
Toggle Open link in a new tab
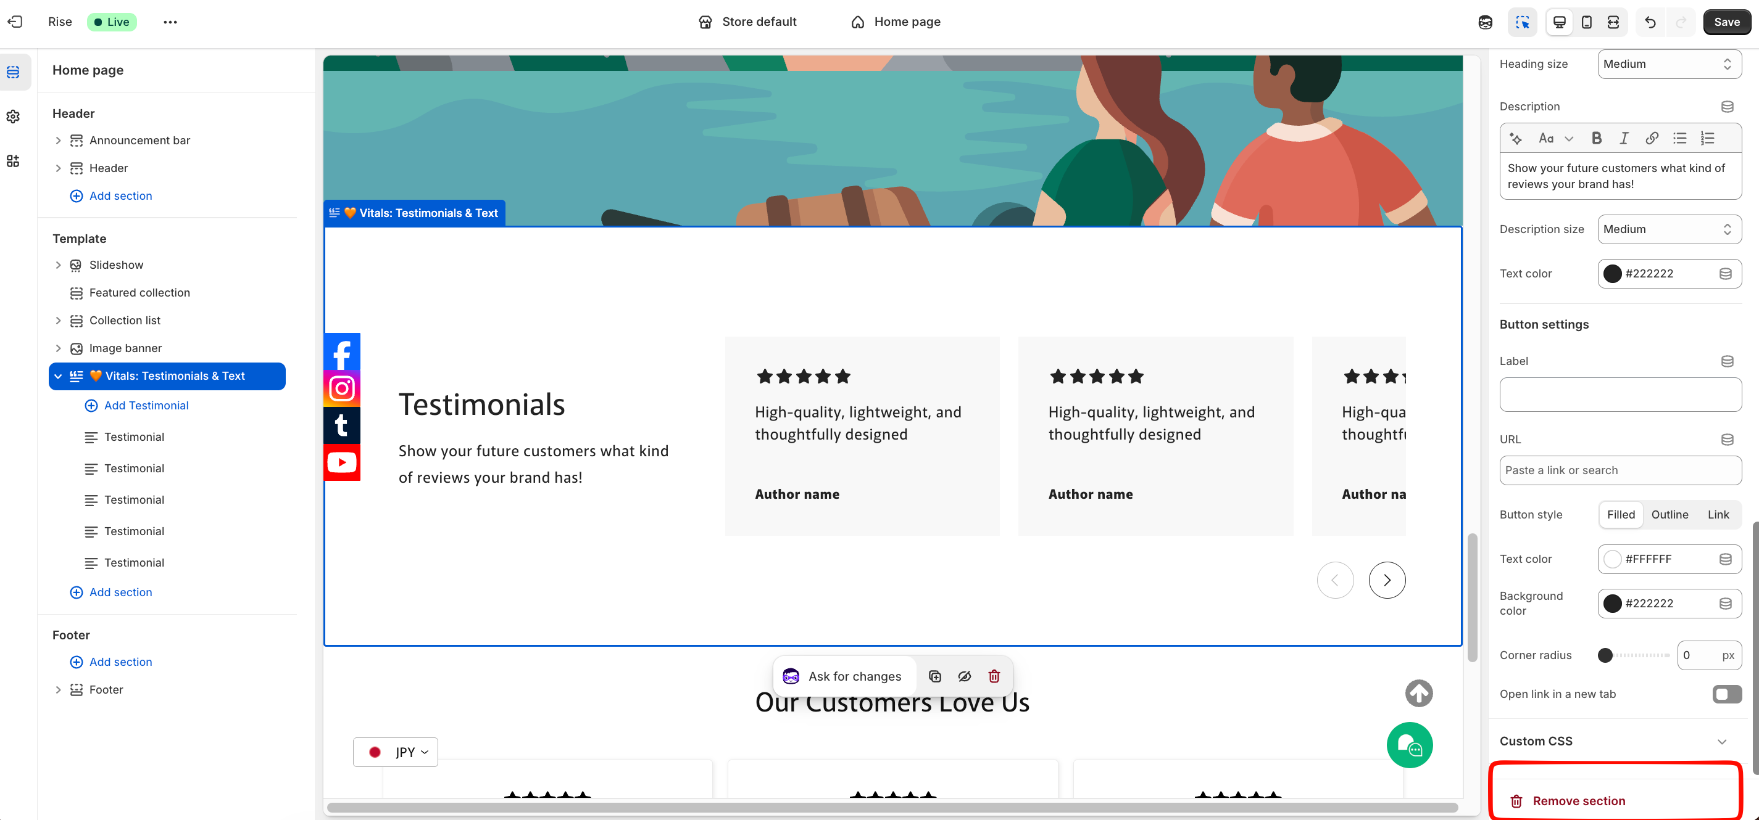(x=1726, y=694)
